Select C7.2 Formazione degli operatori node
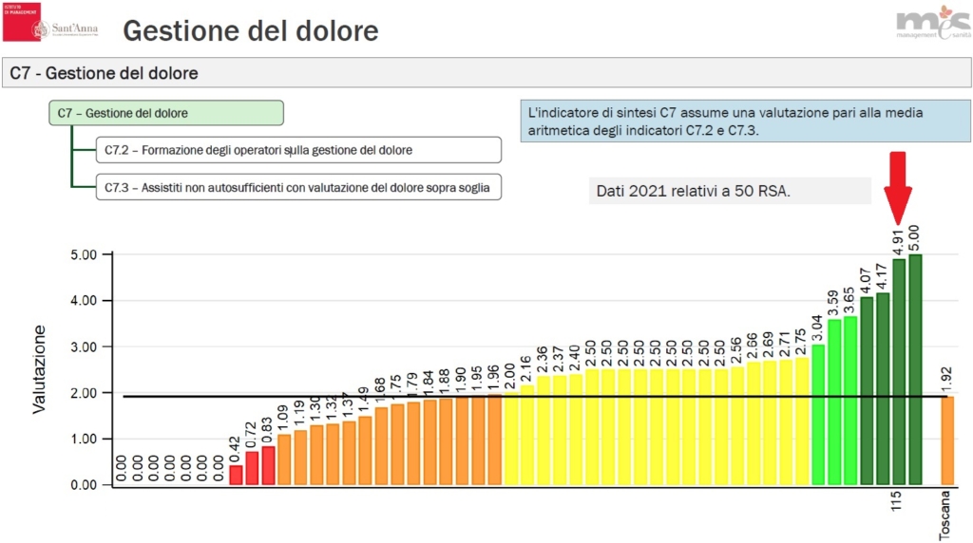 298,150
